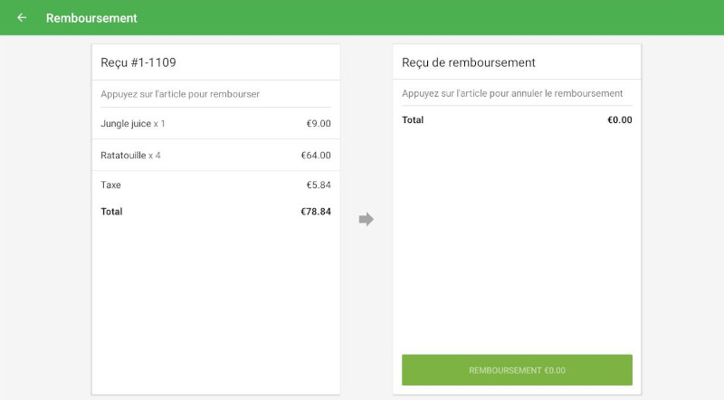The image size is (724, 400).
Task: Click Total label in refund receipt
Action: [x=413, y=119]
